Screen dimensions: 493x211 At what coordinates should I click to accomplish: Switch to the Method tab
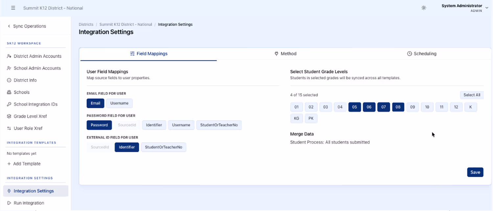pos(285,54)
